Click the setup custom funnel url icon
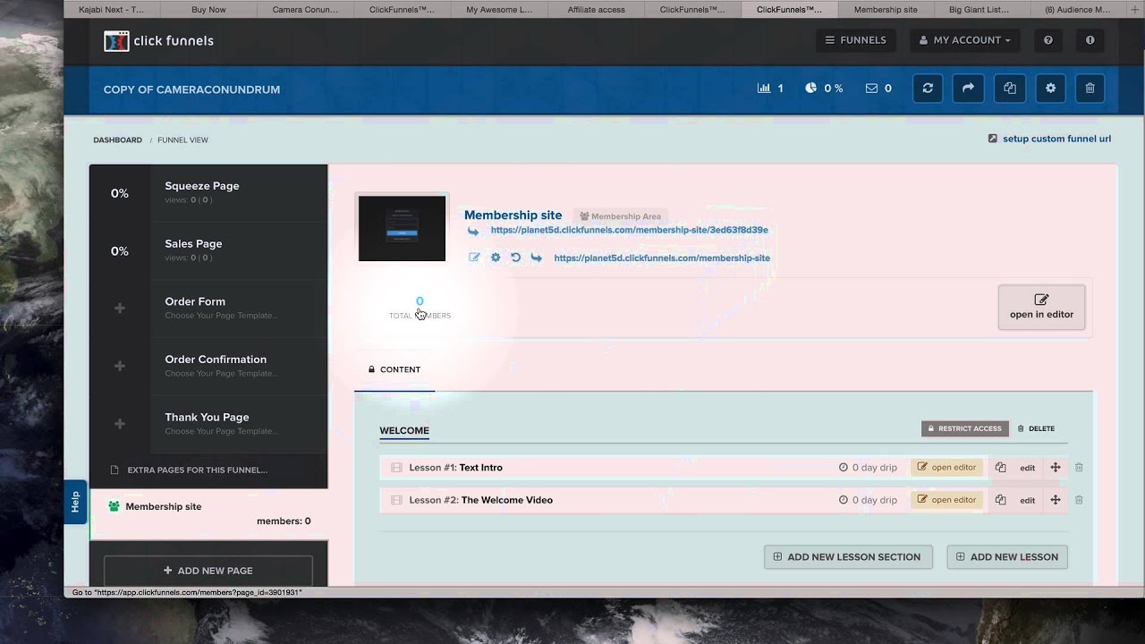This screenshot has height=644, width=1145. [x=993, y=139]
